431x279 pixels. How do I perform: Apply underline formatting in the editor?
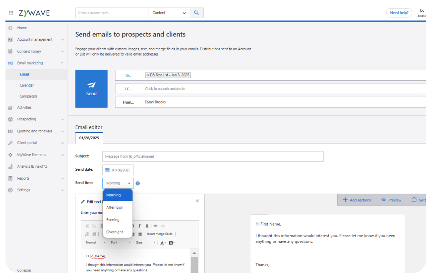pyautogui.click(x=147, y=226)
